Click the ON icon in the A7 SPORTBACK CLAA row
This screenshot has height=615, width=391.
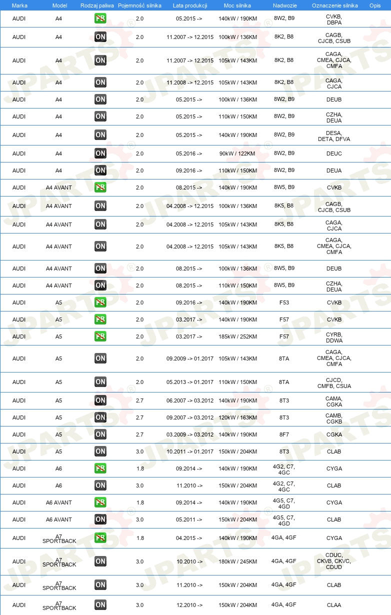(100, 605)
